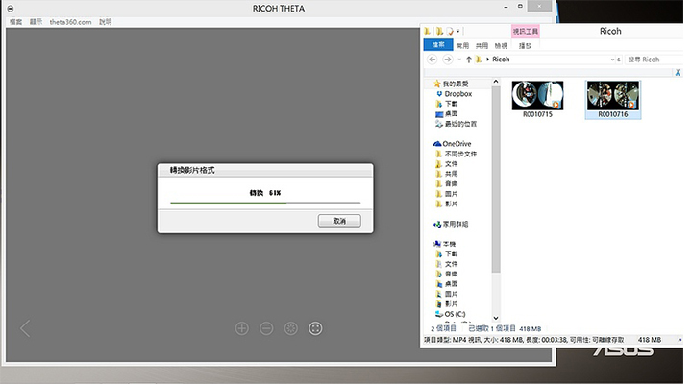Open 圖片 folder under OneDrive

point(451,194)
